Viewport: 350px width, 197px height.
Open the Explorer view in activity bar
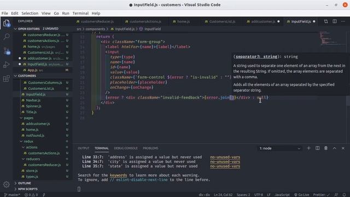pyautogui.click(x=6, y=23)
